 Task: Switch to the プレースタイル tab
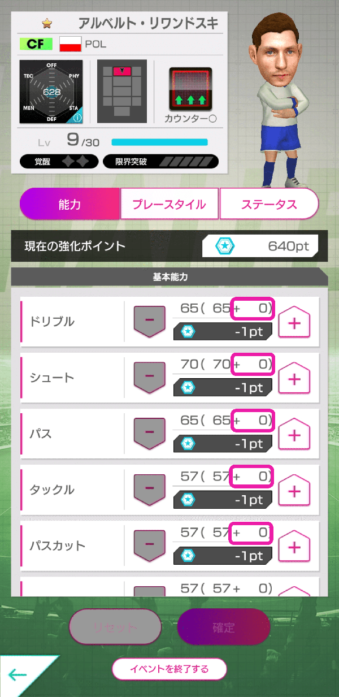169,204
